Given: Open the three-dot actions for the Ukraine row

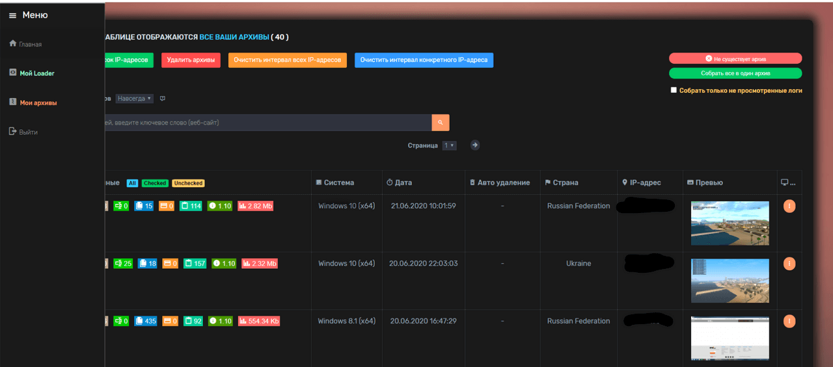Looking at the screenshot, I should tap(789, 264).
